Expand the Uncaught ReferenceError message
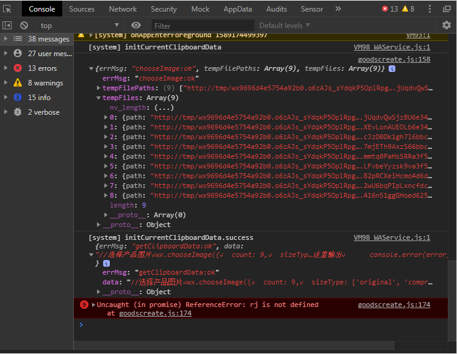457x354 pixels. (93, 305)
